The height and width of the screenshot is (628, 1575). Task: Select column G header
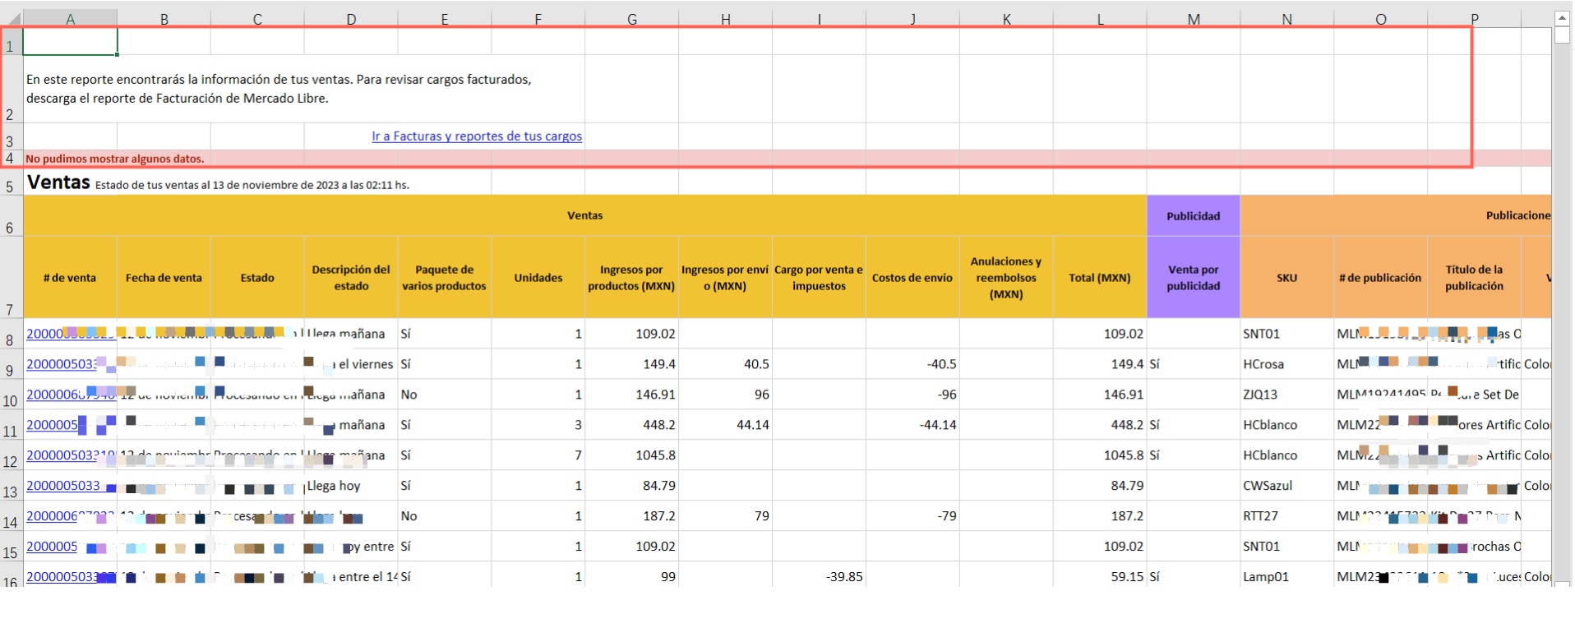pos(631,19)
